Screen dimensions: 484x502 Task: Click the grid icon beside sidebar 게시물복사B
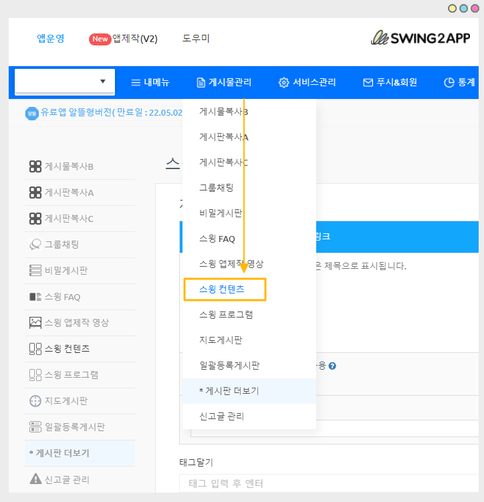coord(35,166)
